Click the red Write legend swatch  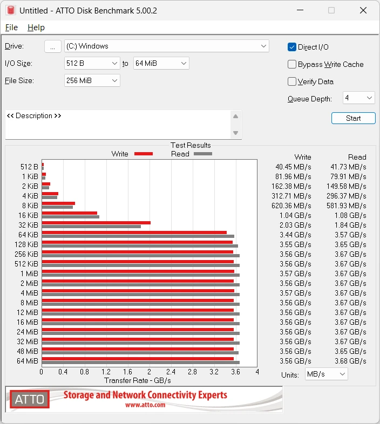coord(144,154)
